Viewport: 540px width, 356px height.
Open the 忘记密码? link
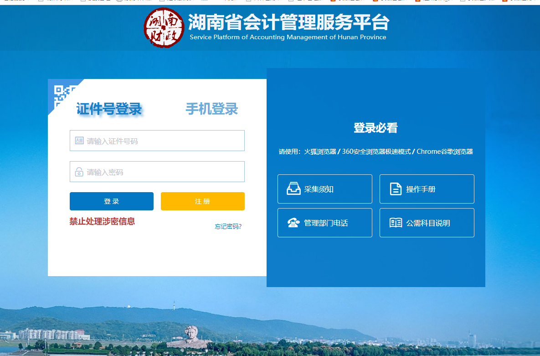(x=228, y=226)
